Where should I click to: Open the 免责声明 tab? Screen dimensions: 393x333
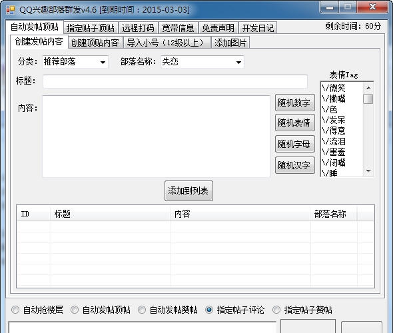[218, 28]
